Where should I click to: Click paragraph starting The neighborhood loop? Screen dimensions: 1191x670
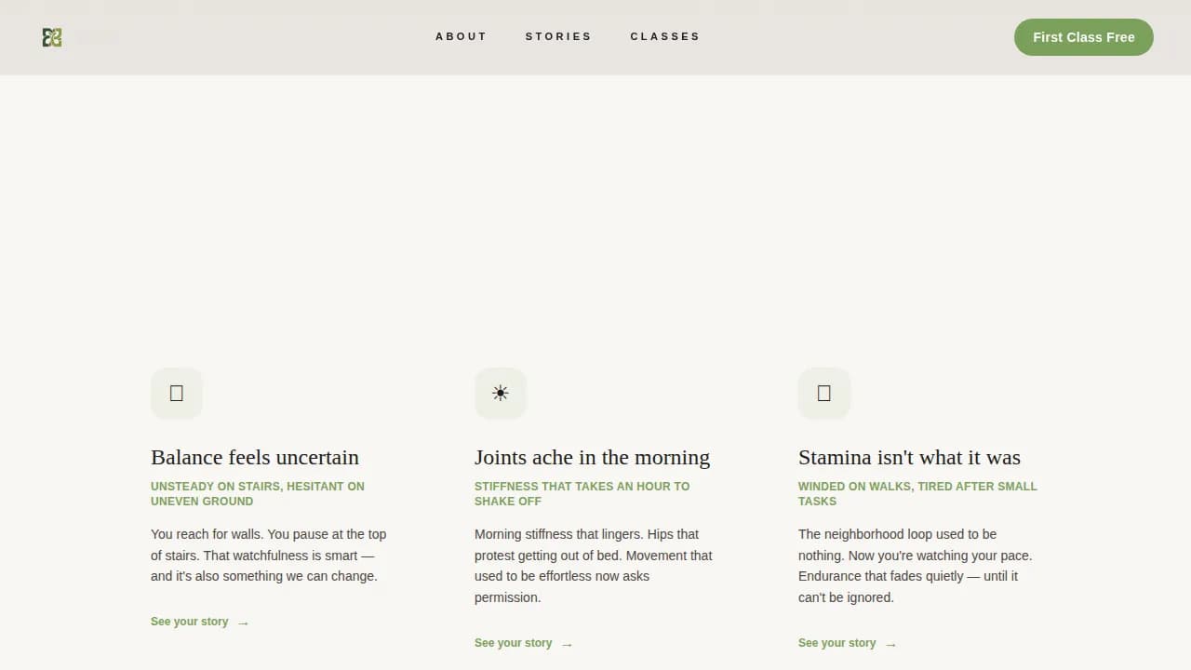(x=916, y=566)
